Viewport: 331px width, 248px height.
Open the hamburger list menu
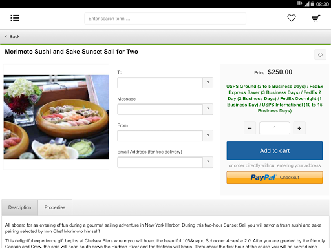tap(15, 18)
